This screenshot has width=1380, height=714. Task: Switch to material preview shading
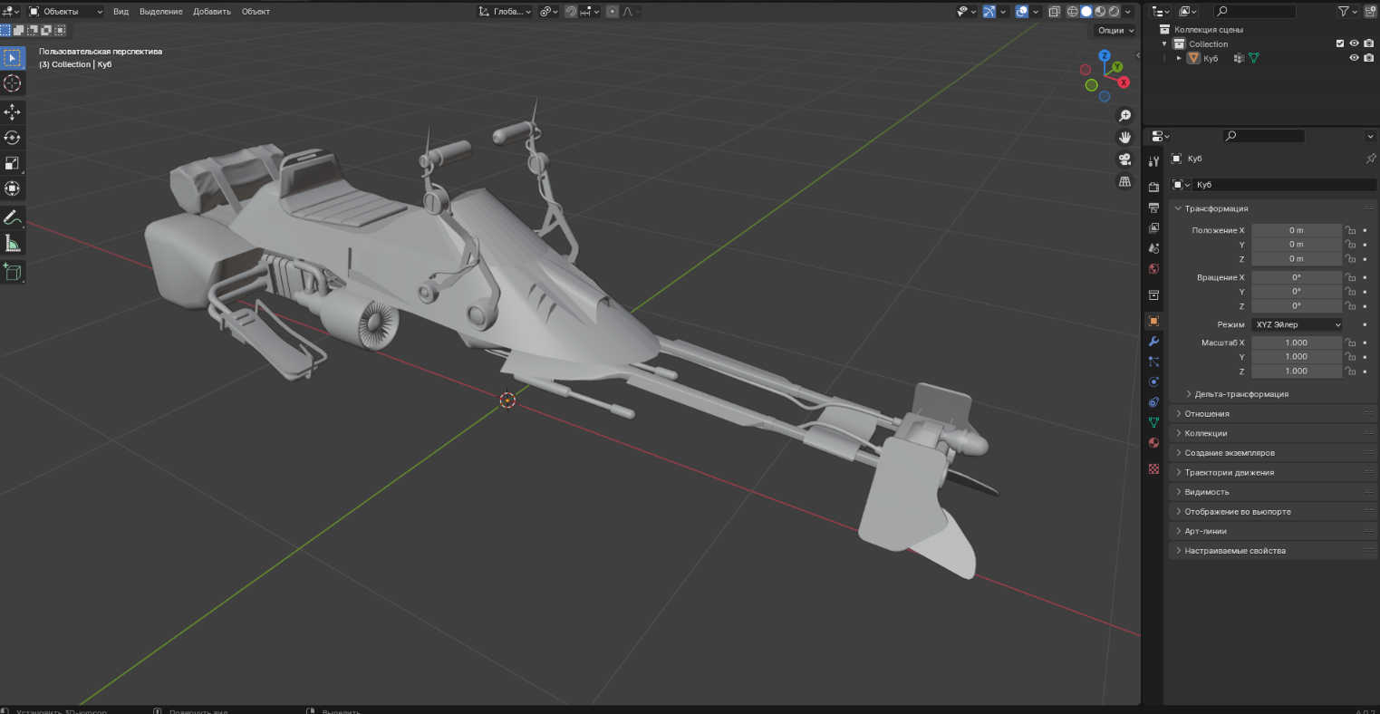click(1100, 12)
